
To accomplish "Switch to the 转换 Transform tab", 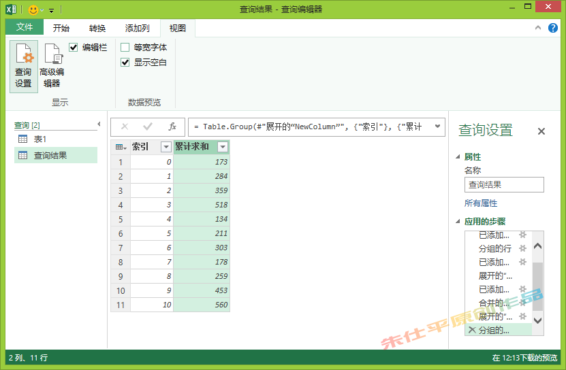I will point(97,28).
